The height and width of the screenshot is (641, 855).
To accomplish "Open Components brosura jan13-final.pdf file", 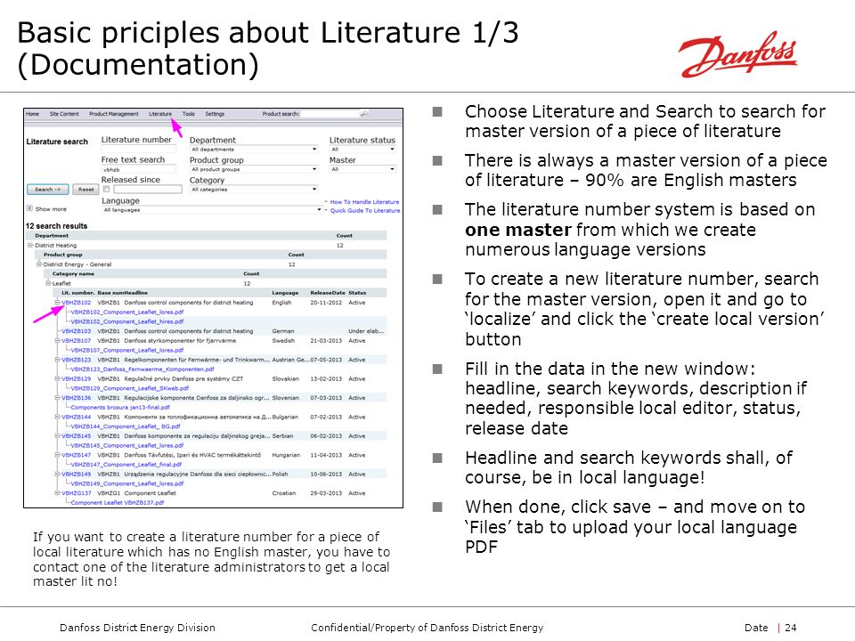I will coord(120,407).
